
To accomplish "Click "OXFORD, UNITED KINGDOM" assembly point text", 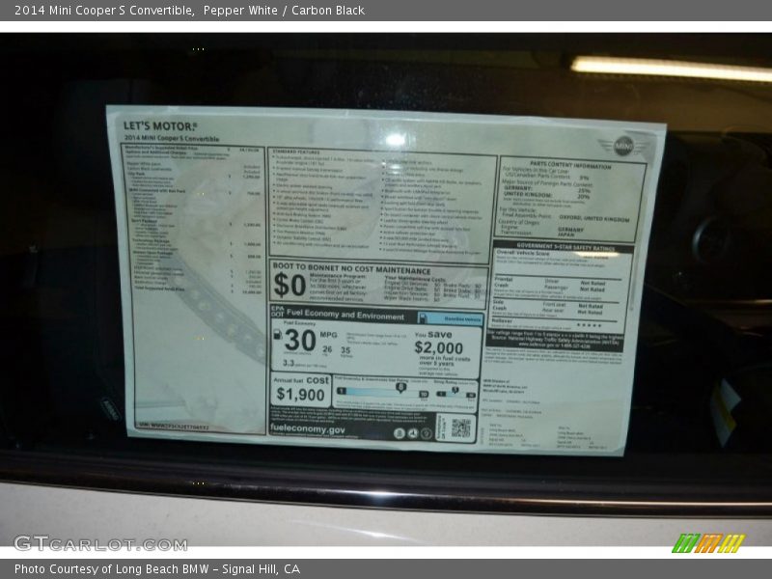I will tap(594, 218).
